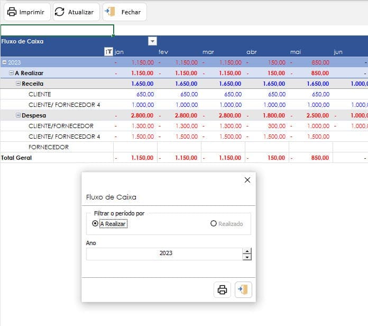Click the Fechar toolbar button
Image resolution: width=368 pixels, height=326 pixels.
coord(124,12)
